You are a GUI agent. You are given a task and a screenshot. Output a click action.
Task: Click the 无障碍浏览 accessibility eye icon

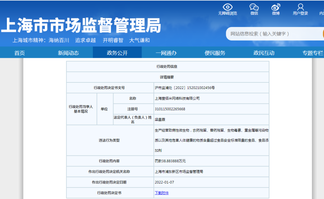[x=228, y=9]
